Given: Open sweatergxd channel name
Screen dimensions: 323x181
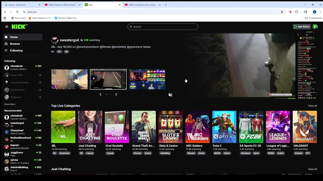Looking at the screenshot, I should (x=69, y=40).
